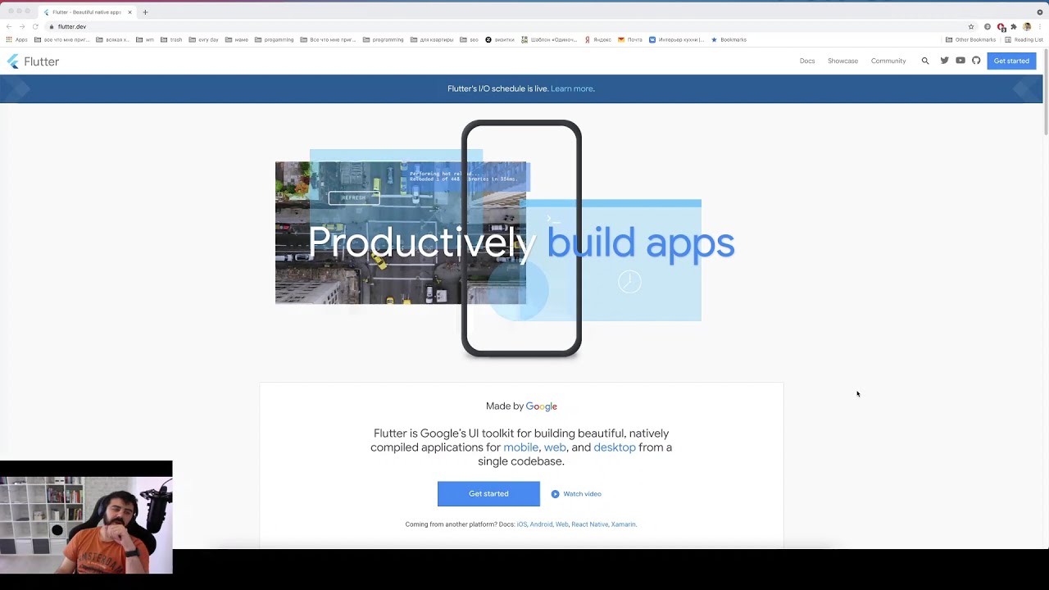Open the starred Bookmarks shortcut

coord(729,39)
